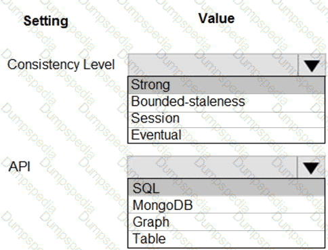Viewport: 328px width, 250px height.
Task: Choose the MongoDB API option
Action: [x=226, y=205]
